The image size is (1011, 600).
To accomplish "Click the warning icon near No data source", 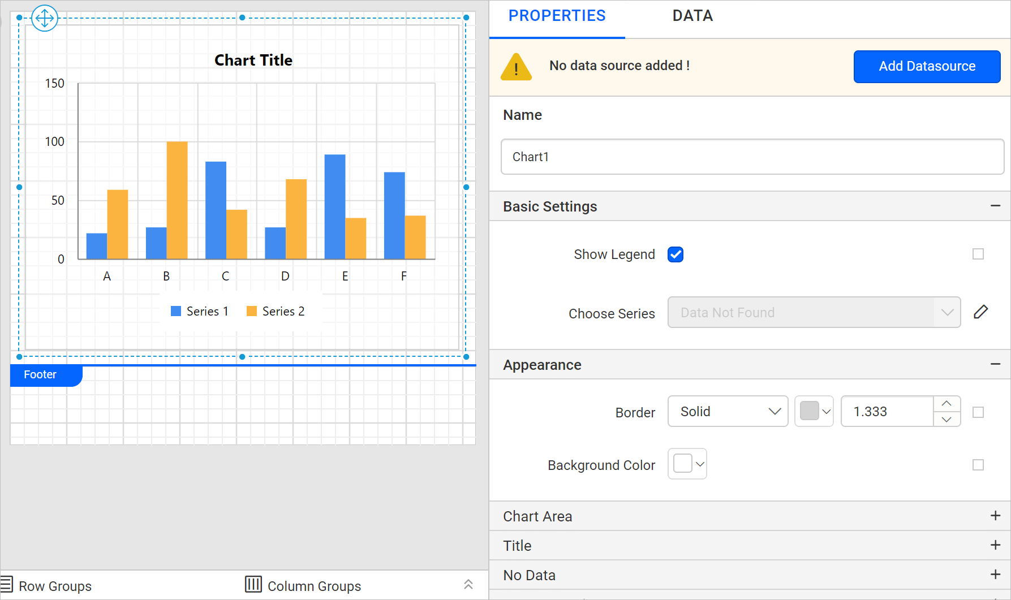I will [515, 66].
